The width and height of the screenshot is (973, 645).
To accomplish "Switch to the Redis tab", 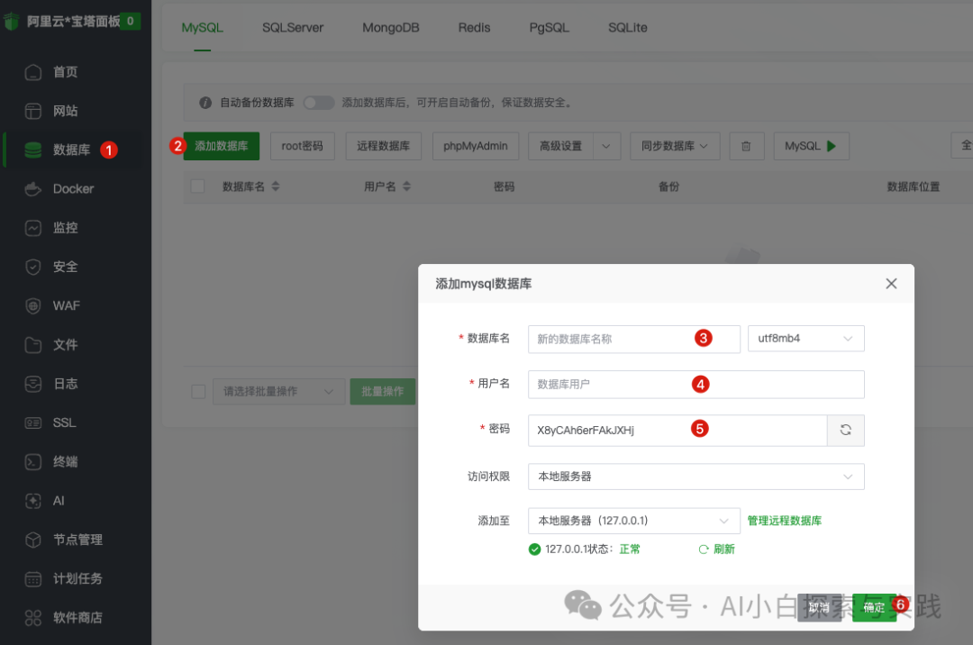I will point(474,28).
